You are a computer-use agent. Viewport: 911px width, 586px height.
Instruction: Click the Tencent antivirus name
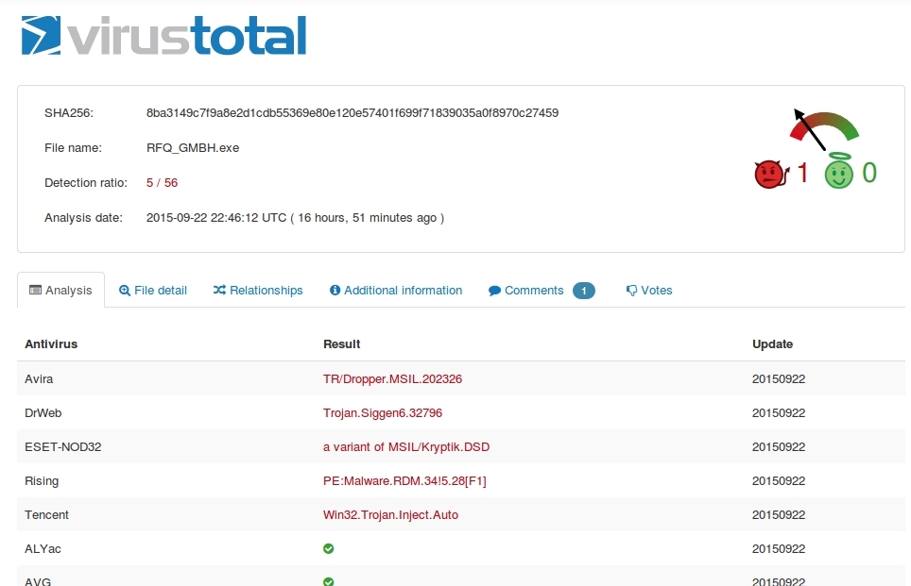(46, 514)
